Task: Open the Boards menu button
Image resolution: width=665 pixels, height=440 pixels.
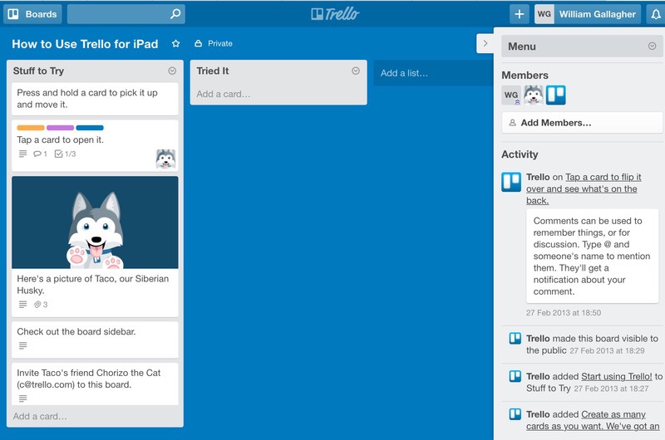Action: (x=32, y=14)
